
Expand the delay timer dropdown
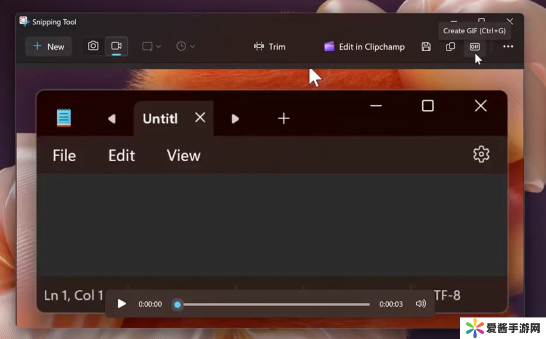coord(186,46)
